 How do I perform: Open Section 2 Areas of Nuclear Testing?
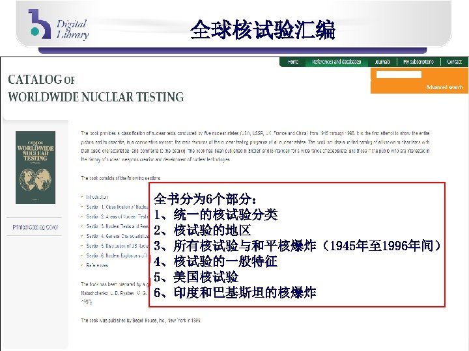(117, 216)
